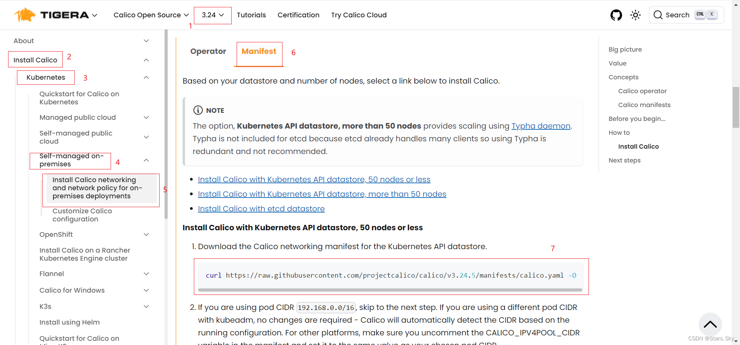Click the scroll-to-top arrow button

(x=710, y=324)
